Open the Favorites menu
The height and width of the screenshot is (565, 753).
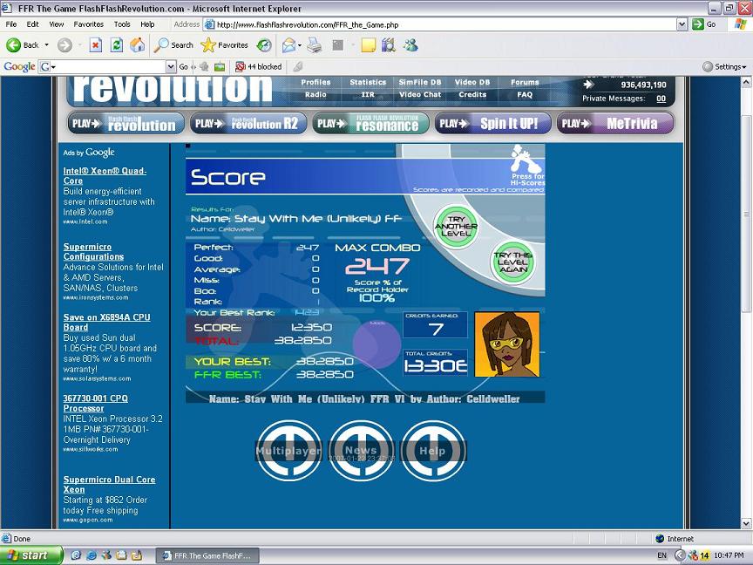(x=88, y=24)
